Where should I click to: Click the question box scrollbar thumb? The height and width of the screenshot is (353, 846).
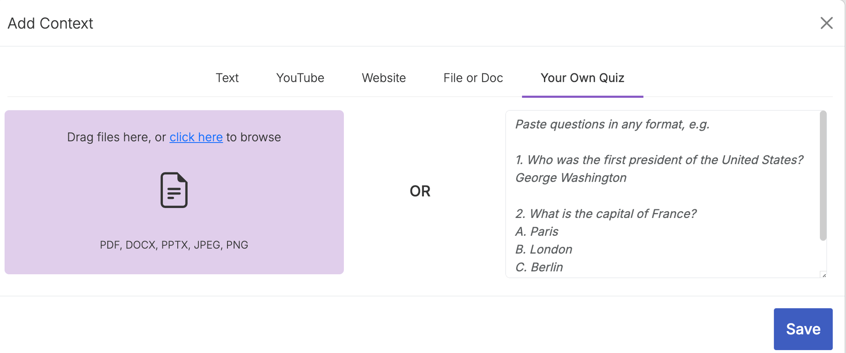823,176
